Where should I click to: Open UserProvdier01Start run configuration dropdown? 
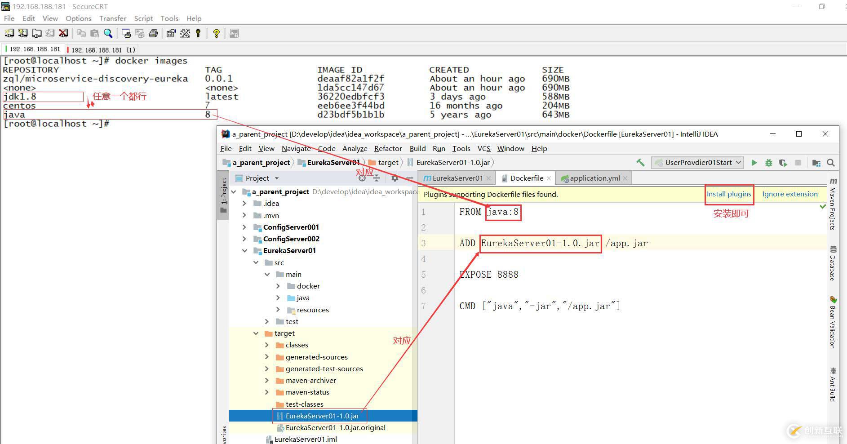(x=697, y=163)
